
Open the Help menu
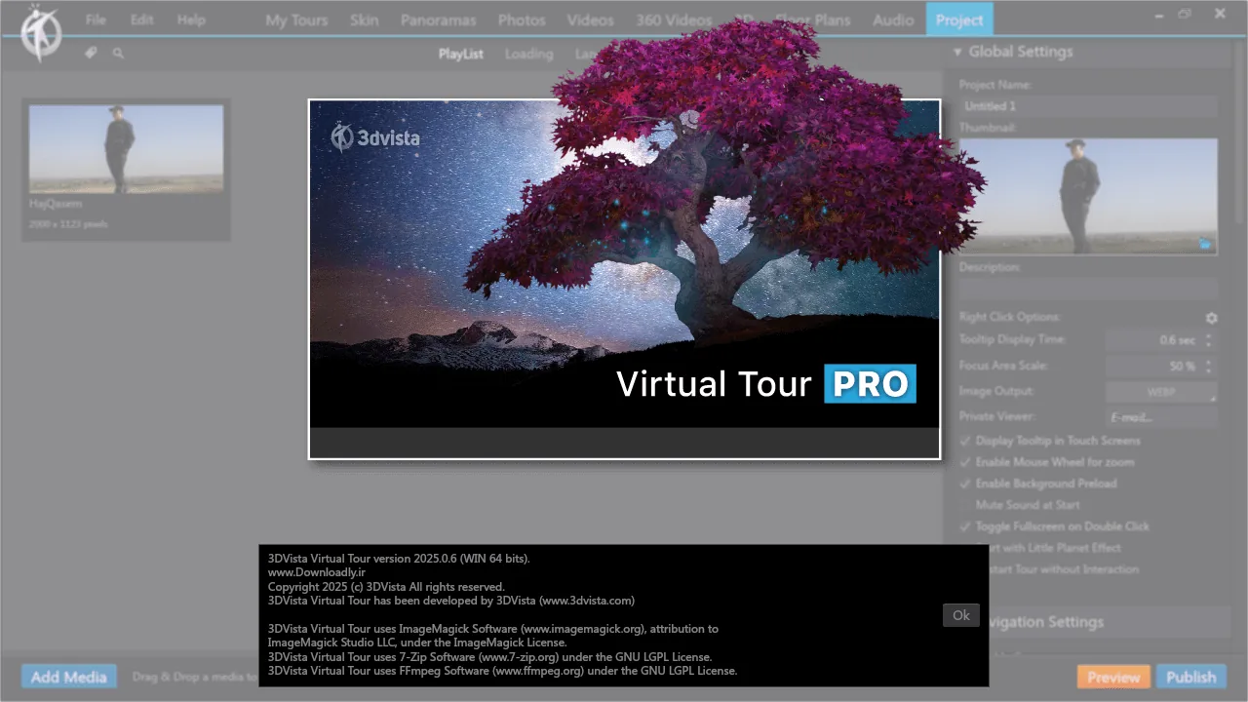coord(191,19)
